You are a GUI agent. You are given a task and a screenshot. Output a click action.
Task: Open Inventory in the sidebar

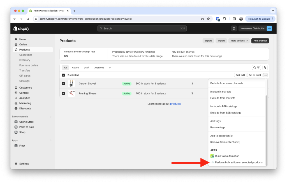[25, 60]
